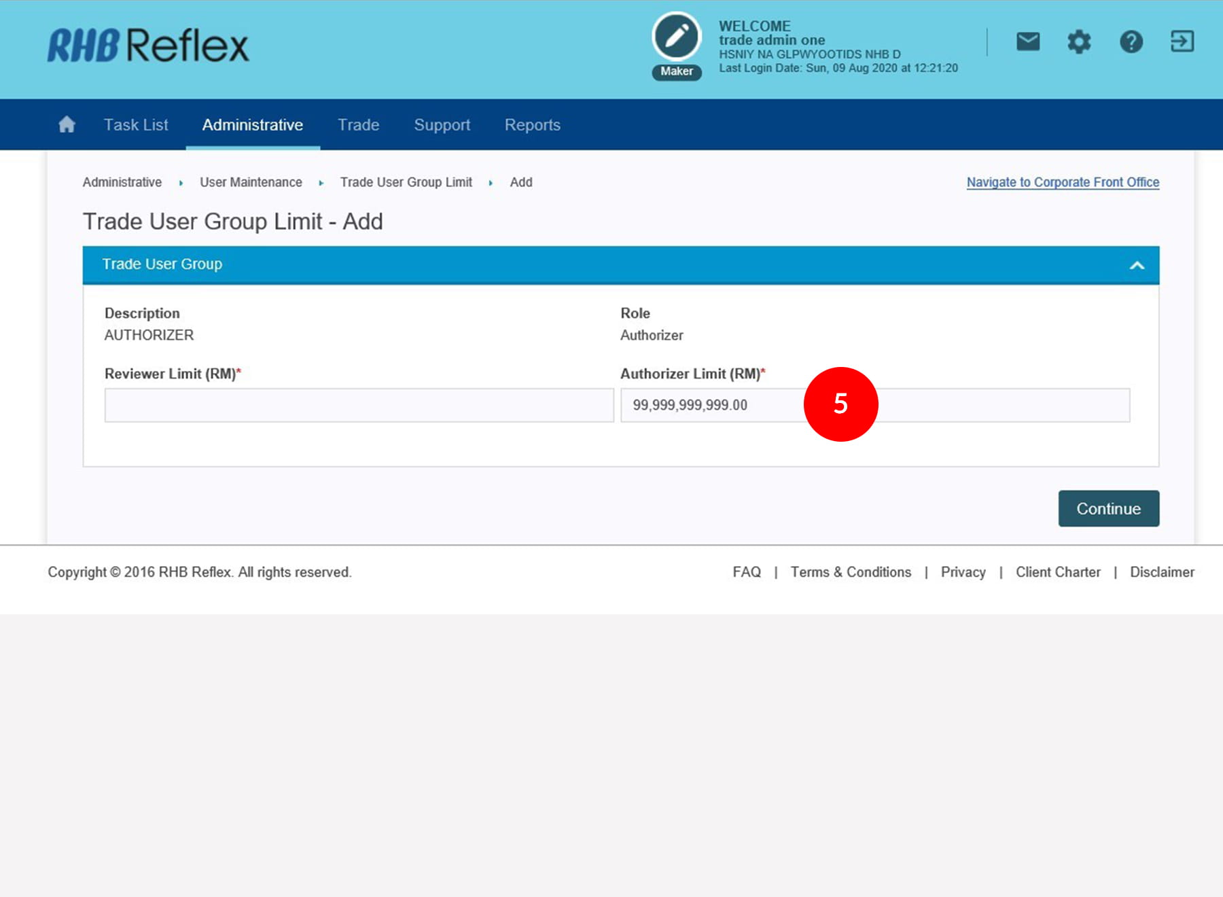Screen dimensions: 1223x897
Task: Click the Trade User Group Limit breadcrumb
Action: (406, 182)
